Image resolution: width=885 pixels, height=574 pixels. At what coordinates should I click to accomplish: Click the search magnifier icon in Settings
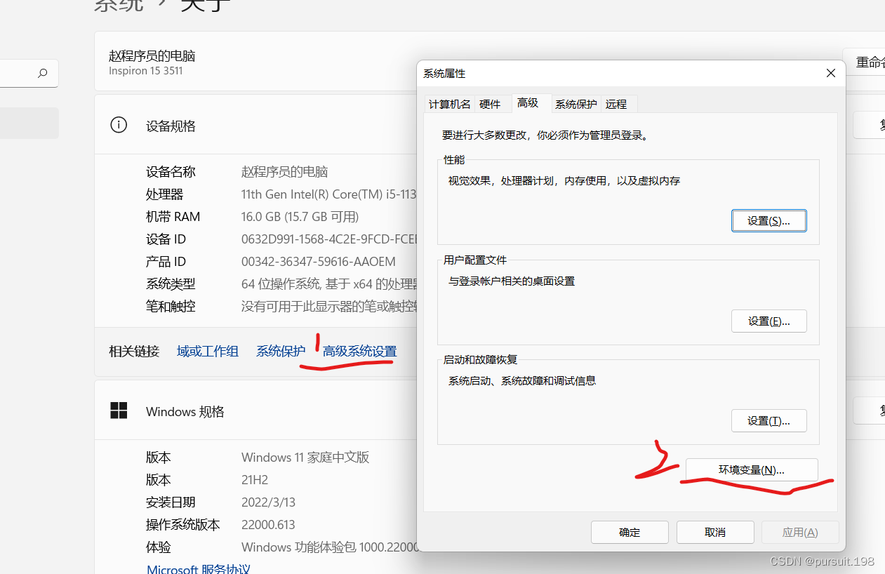[x=43, y=73]
